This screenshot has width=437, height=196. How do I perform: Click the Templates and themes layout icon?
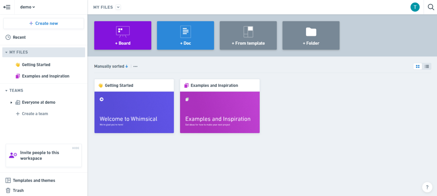pyautogui.click(x=8, y=180)
